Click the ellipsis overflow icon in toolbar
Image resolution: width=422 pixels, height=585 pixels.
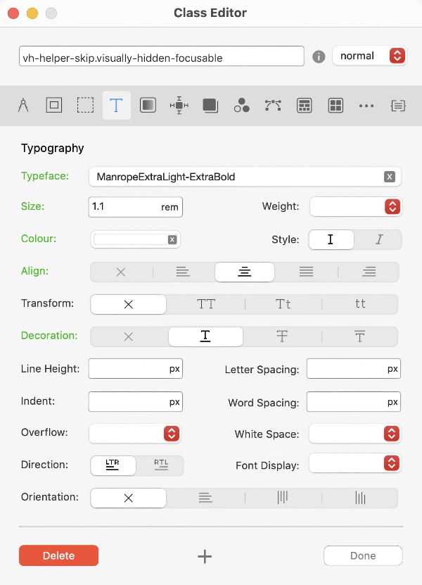[x=366, y=106]
